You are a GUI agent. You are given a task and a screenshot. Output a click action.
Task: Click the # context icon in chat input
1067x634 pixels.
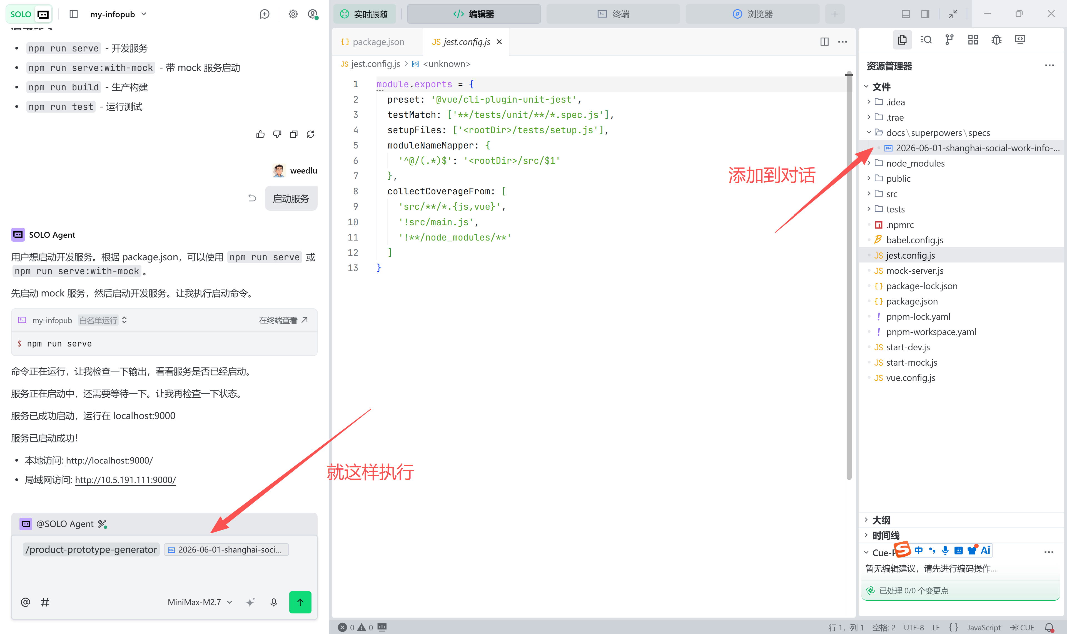[x=45, y=602]
